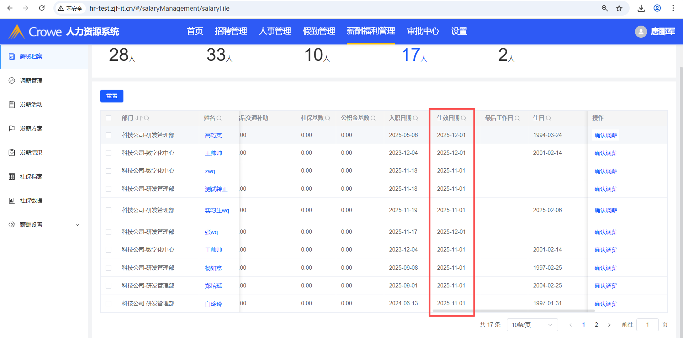683x338 pixels.
Task: Bookmark this page with star icon
Action: click(x=619, y=8)
